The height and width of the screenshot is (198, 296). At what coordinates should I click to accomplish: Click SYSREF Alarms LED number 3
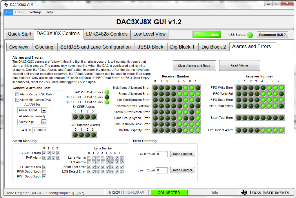pos(94,117)
